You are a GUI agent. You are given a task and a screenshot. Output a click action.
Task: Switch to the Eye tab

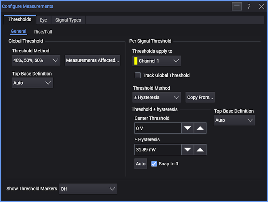[44, 20]
